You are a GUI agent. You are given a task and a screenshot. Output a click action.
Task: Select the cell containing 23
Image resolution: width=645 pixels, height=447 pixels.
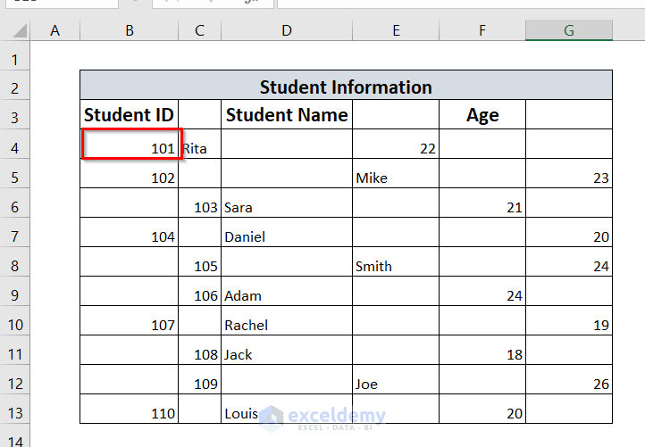[569, 174]
